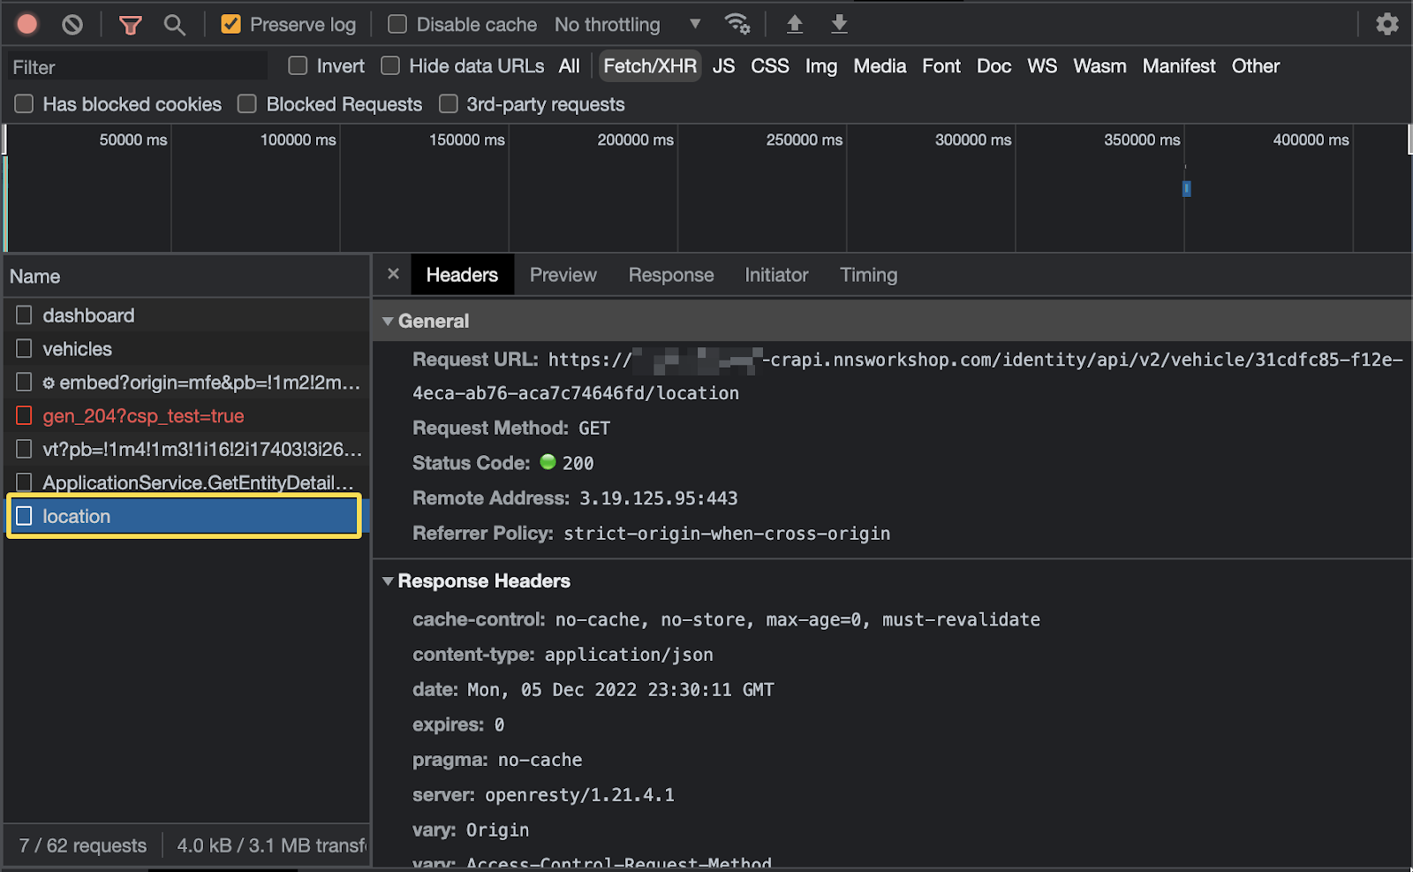The width and height of the screenshot is (1413, 872).
Task: Tick the vehicles request checkbox
Action: 24,348
